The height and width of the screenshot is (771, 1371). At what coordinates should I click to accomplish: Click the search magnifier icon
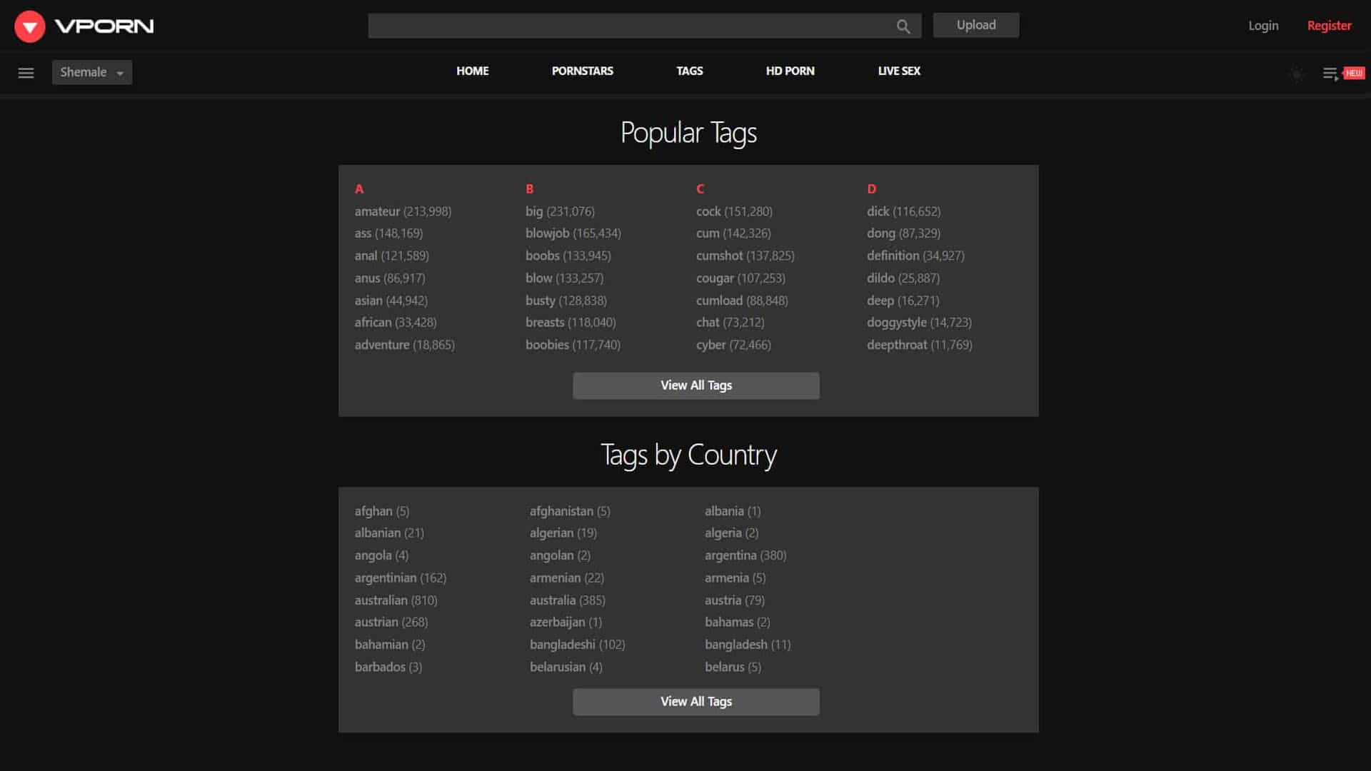903,26
